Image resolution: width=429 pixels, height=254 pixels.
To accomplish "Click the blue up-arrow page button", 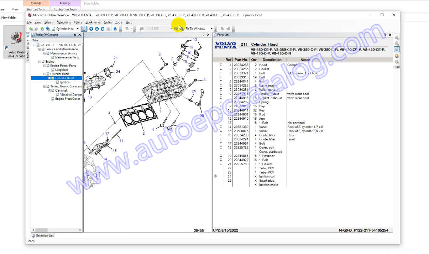I will point(91,29).
